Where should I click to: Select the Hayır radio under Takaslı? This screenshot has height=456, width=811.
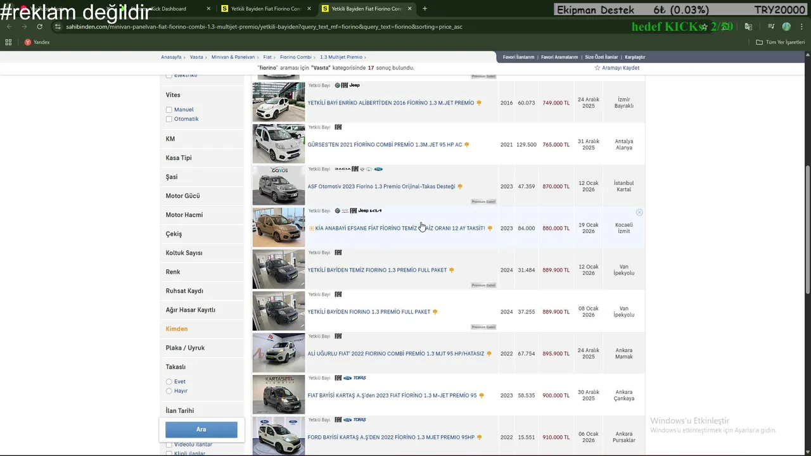pos(169,391)
